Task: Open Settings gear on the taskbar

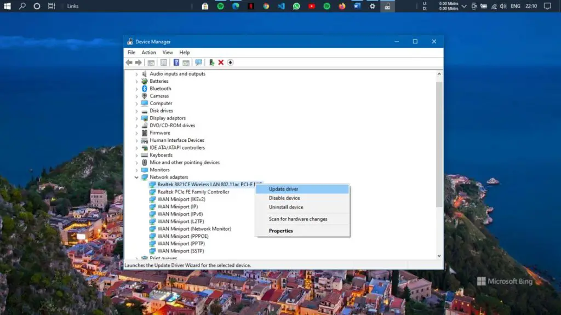Action: [373, 6]
